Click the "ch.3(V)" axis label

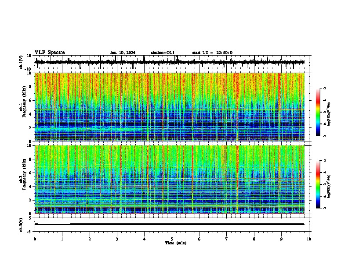pyautogui.click(x=21, y=225)
